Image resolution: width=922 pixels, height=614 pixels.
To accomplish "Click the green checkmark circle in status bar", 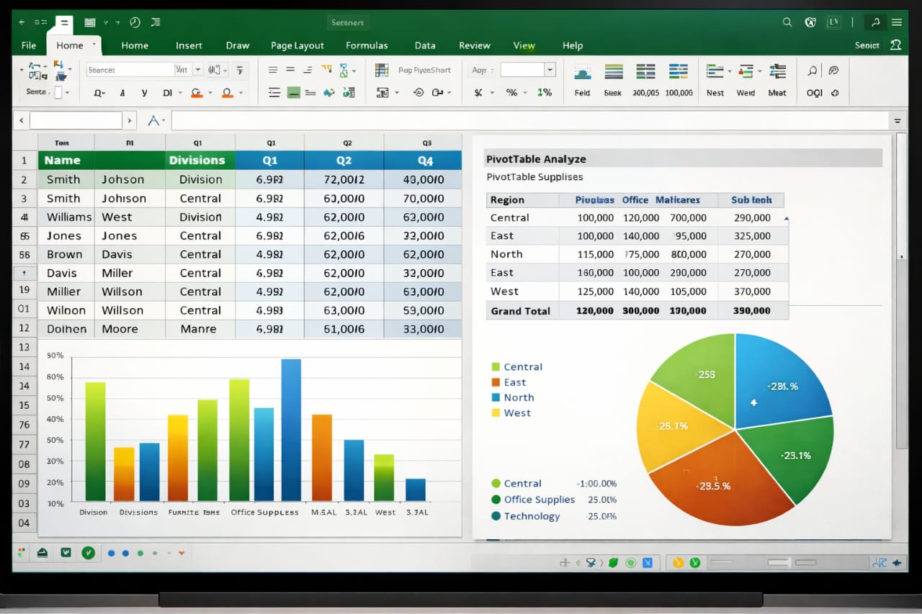I will [88, 553].
